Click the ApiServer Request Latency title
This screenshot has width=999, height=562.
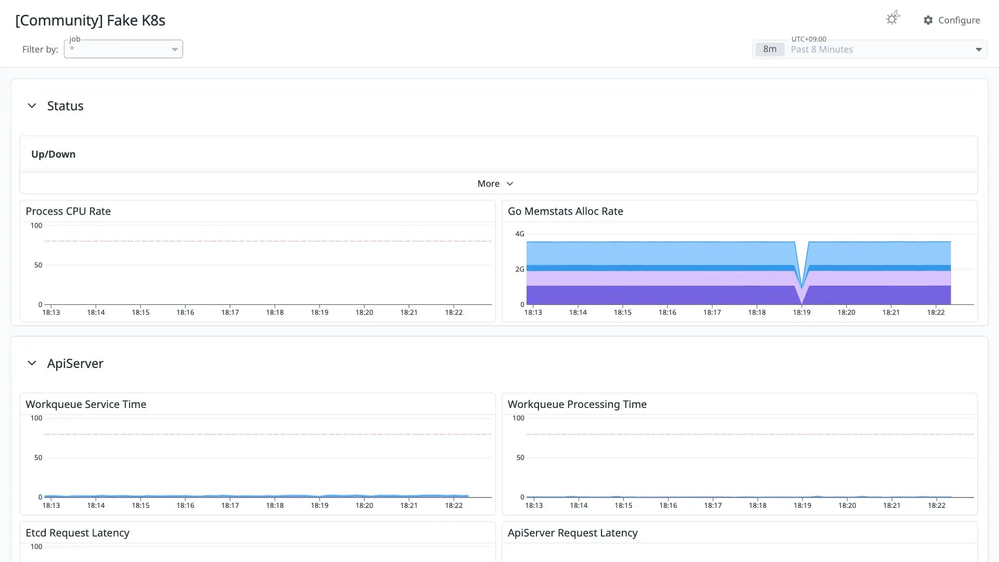[572, 533]
